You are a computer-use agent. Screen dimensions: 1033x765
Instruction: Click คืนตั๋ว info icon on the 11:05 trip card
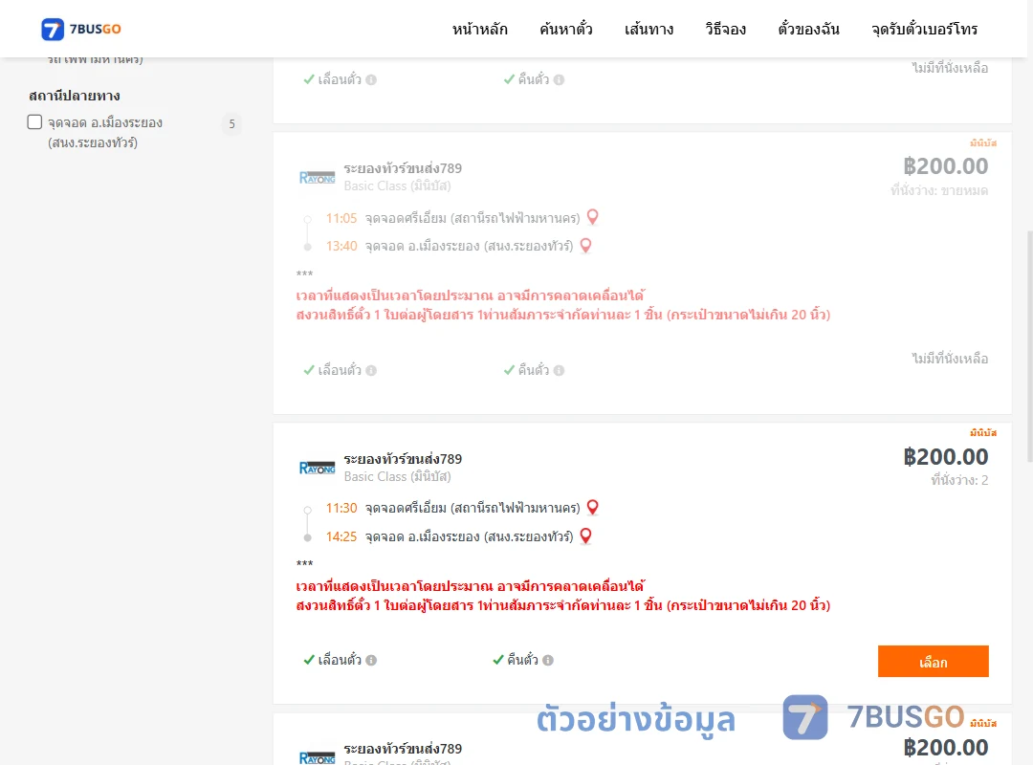559,370
